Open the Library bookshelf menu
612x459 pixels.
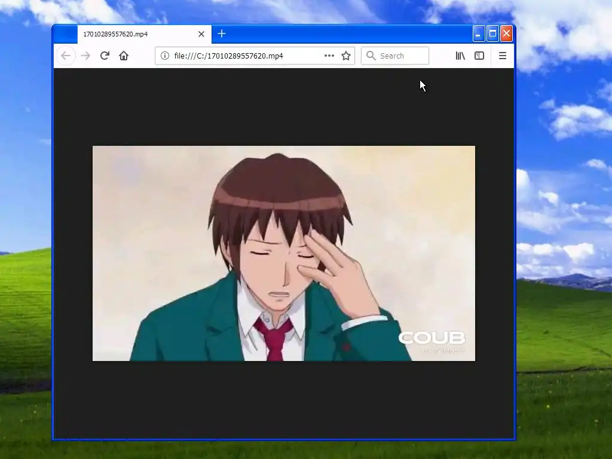[x=460, y=56]
